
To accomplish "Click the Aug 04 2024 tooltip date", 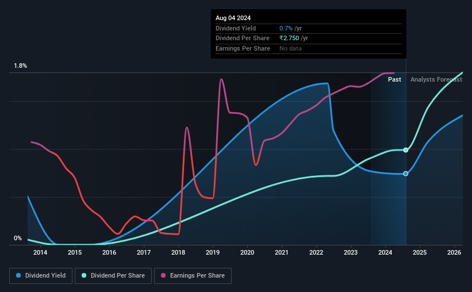I will pyautogui.click(x=233, y=18).
